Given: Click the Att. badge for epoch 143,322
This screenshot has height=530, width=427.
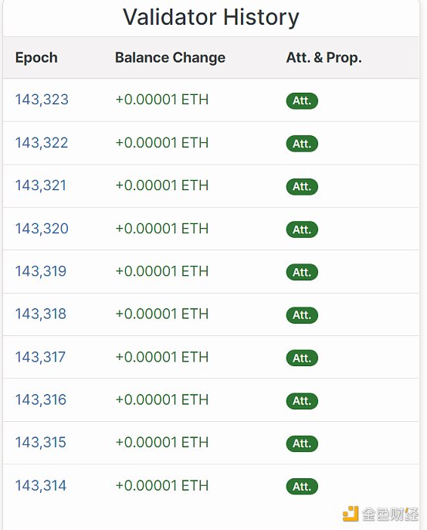Looking at the screenshot, I should pyautogui.click(x=302, y=144).
